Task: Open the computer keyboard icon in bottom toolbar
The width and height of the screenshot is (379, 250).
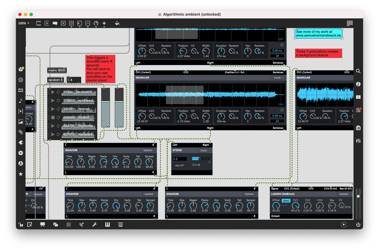Action: pyautogui.click(x=120, y=224)
